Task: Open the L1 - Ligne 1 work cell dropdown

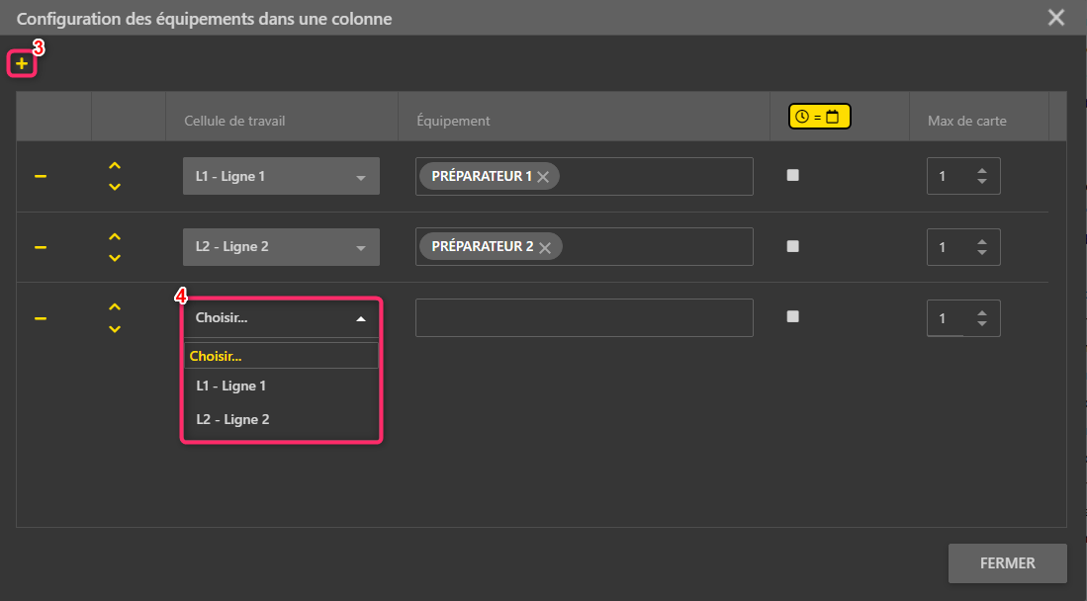Action: [281, 177]
